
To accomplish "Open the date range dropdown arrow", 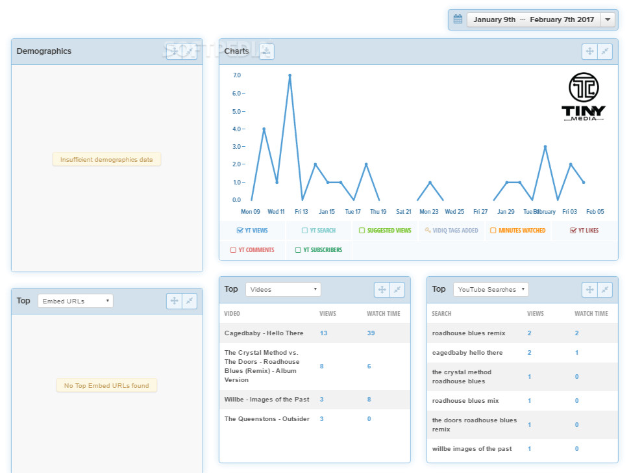I will [x=608, y=19].
